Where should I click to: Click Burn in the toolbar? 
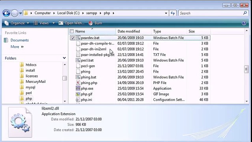click(95, 23)
